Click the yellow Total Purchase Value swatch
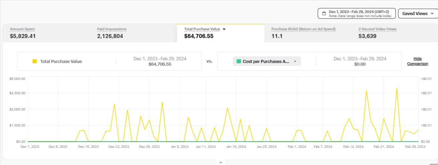 click(x=34, y=62)
